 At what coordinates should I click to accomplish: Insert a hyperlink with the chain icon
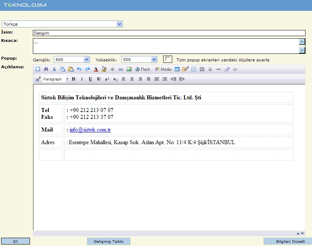pos(121,69)
